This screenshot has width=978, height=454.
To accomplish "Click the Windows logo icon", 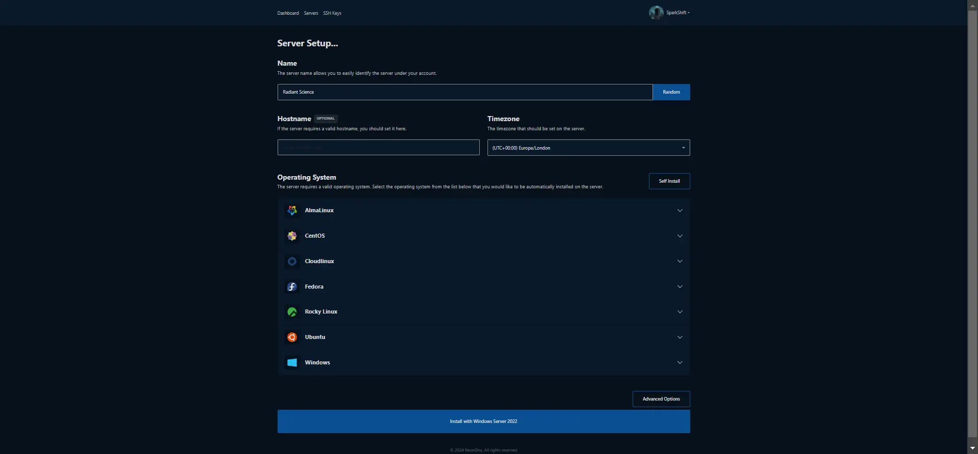I will (x=292, y=363).
